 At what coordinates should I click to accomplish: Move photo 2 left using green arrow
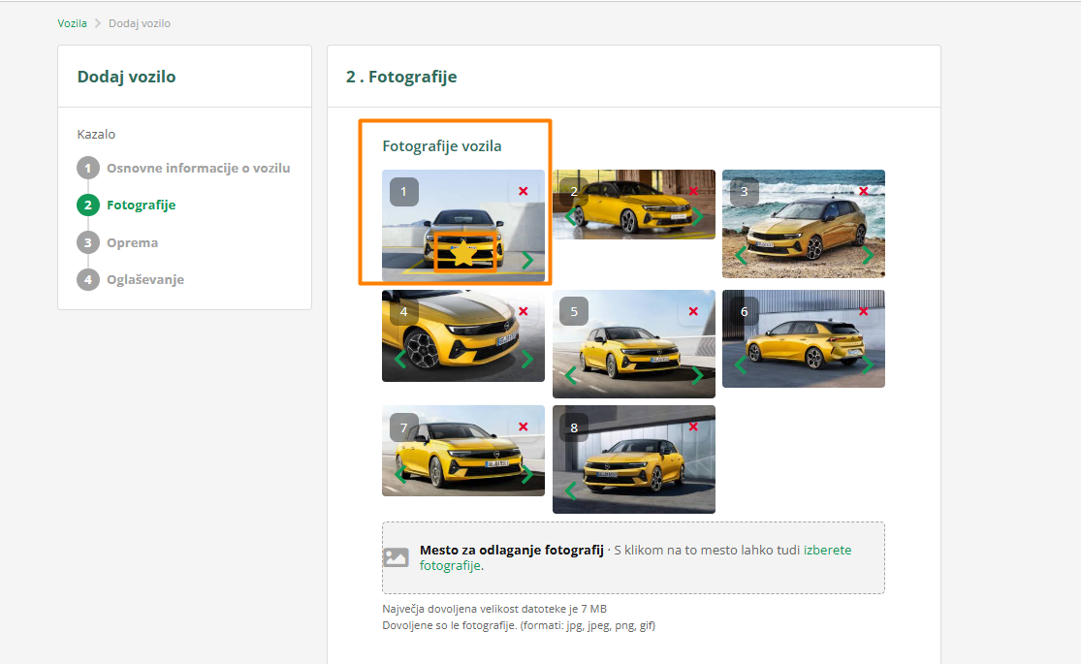coord(569,217)
